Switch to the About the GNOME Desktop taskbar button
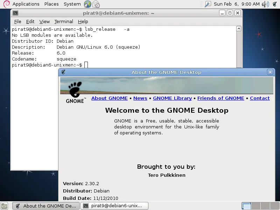Screen dimensions: 280x210 pyautogui.click(x=46, y=206)
